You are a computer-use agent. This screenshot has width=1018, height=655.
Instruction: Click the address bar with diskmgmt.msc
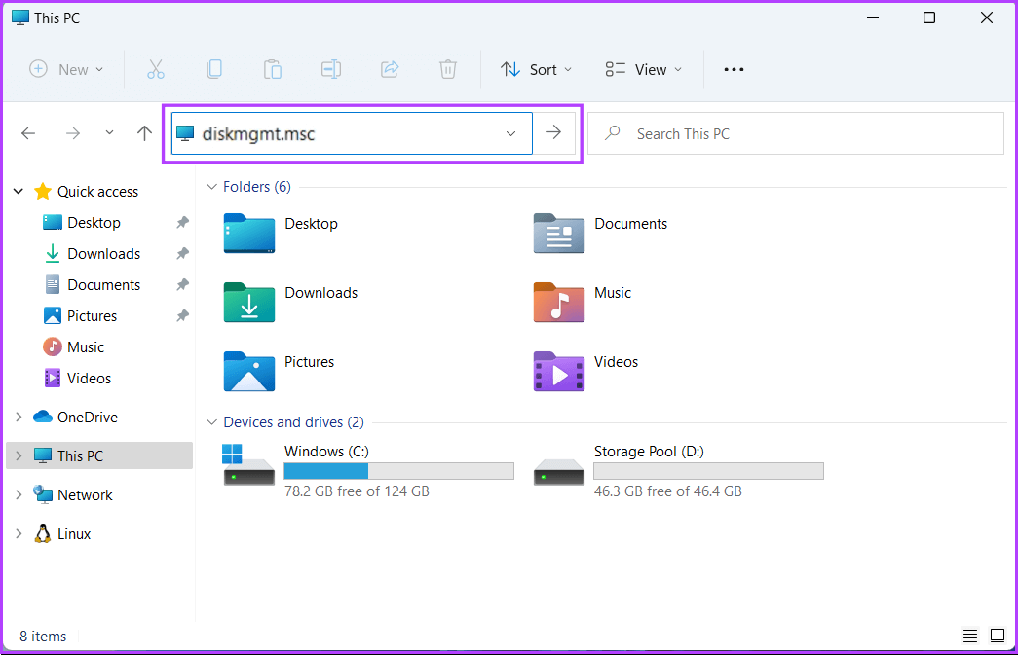(352, 133)
